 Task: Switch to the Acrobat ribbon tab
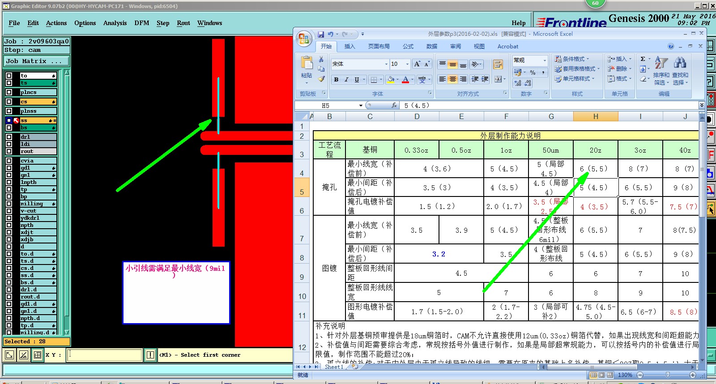coord(508,46)
